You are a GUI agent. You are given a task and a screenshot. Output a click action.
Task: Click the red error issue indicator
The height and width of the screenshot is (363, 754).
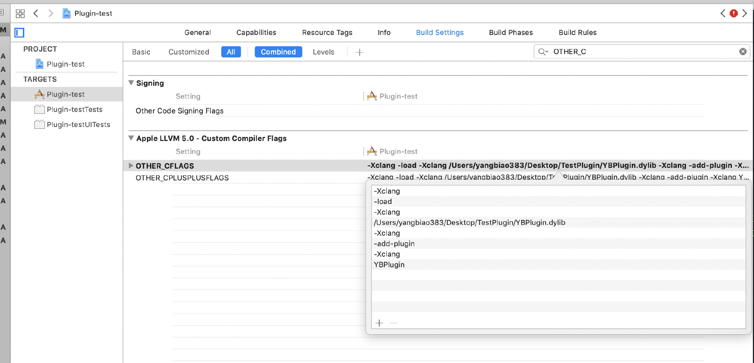[733, 14]
